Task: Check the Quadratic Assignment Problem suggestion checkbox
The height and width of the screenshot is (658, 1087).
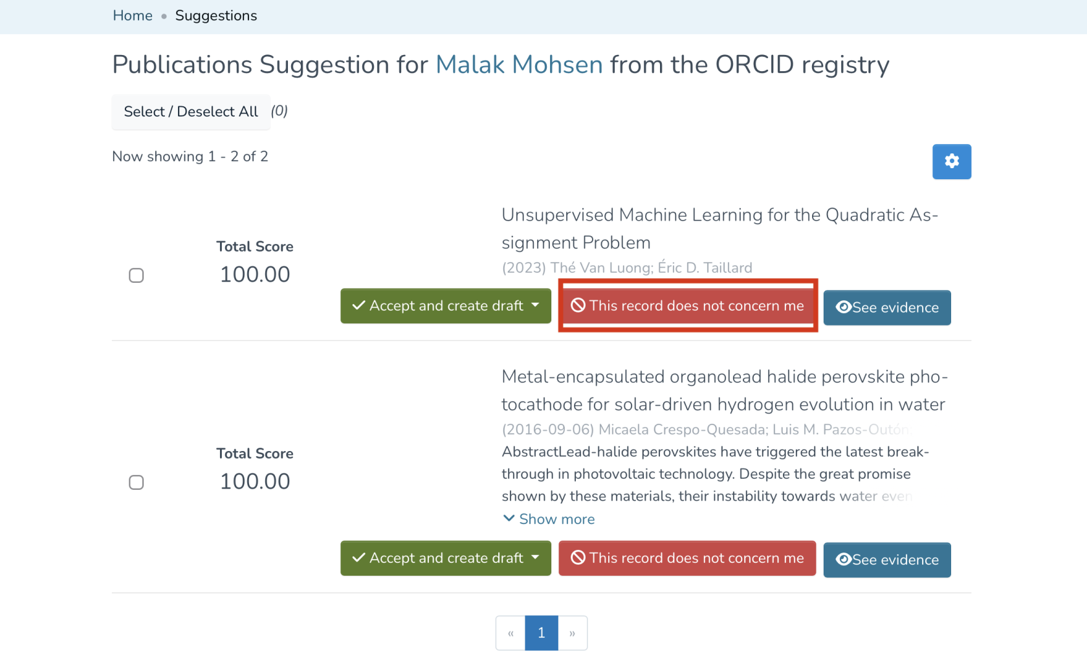Action: pyautogui.click(x=136, y=275)
